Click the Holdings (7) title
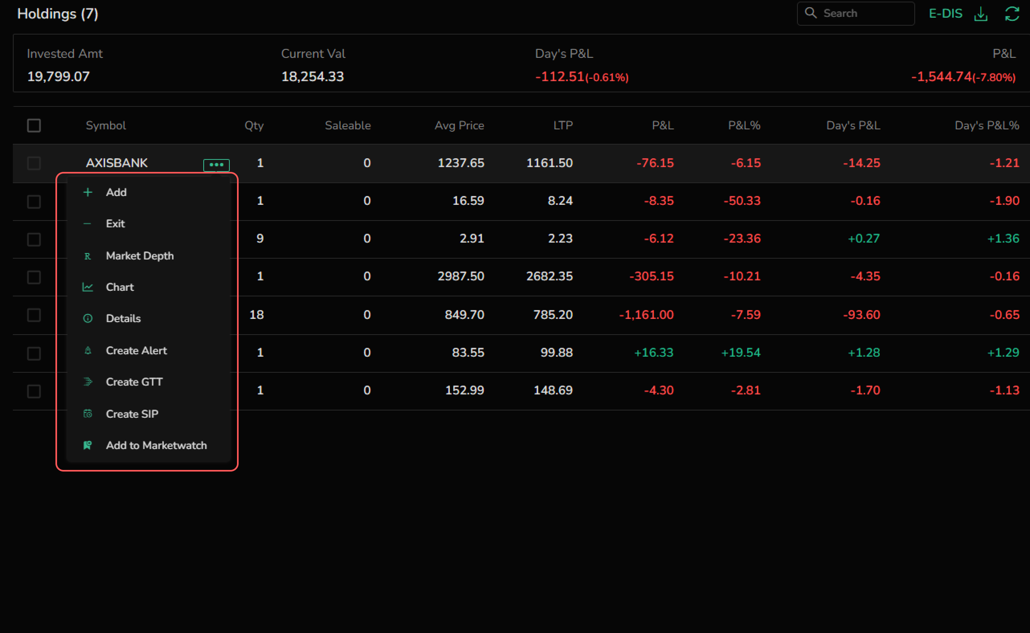1030x633 pixels. click(58, 14)
